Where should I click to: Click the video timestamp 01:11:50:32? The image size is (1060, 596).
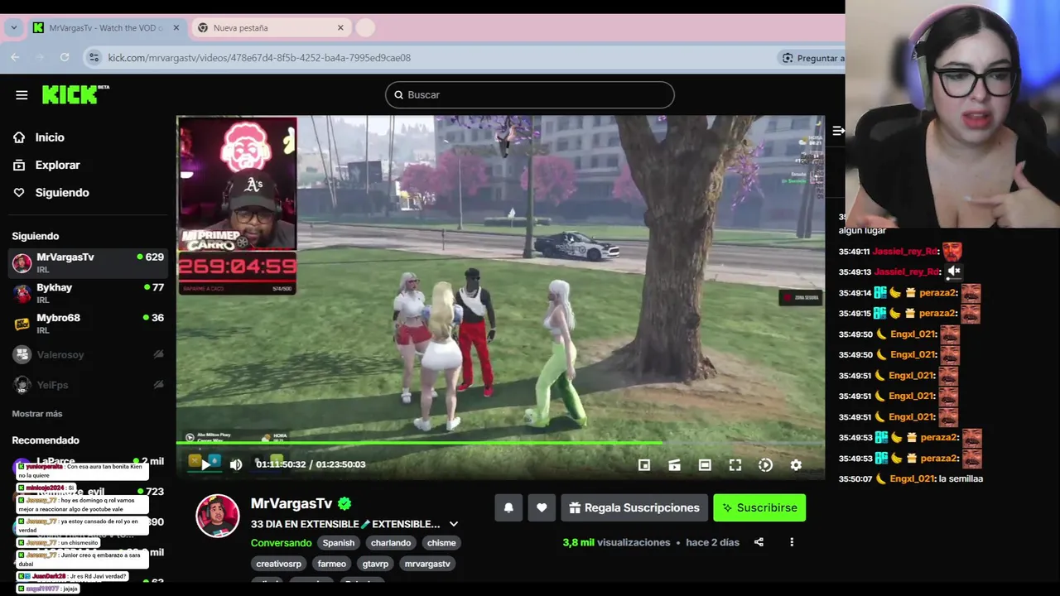[281, 464]
